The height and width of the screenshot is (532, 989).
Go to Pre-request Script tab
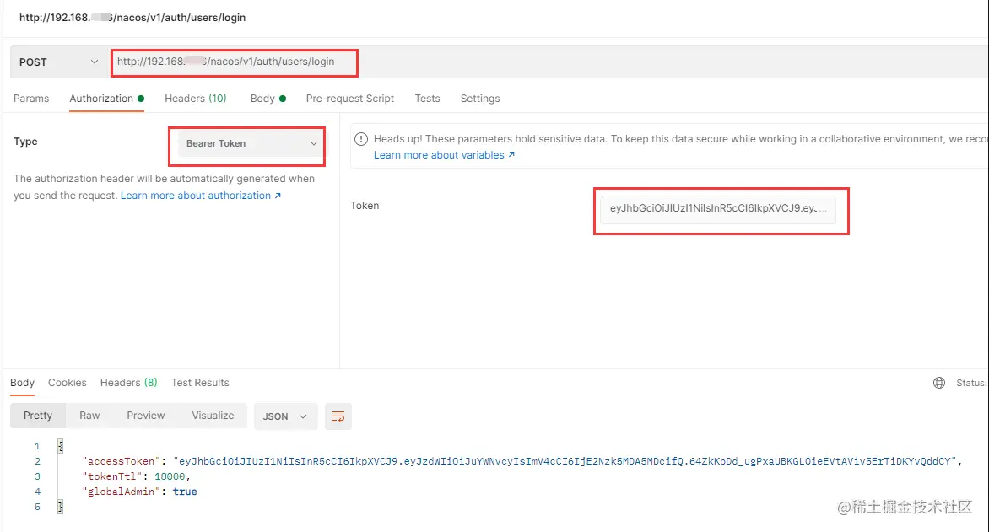point(350,99)
